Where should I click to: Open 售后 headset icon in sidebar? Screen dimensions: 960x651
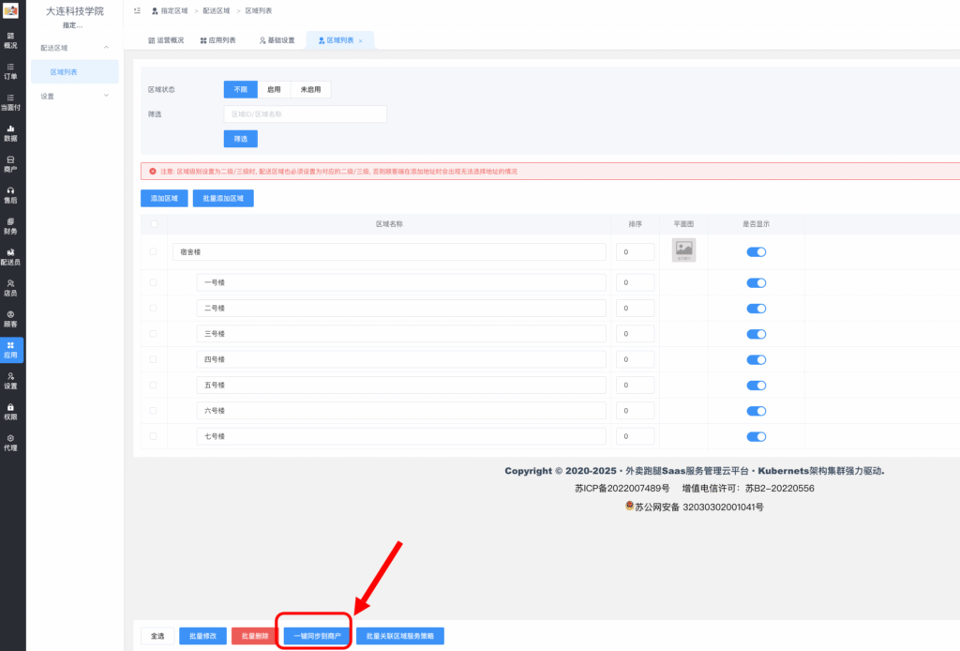click(10, 194)
